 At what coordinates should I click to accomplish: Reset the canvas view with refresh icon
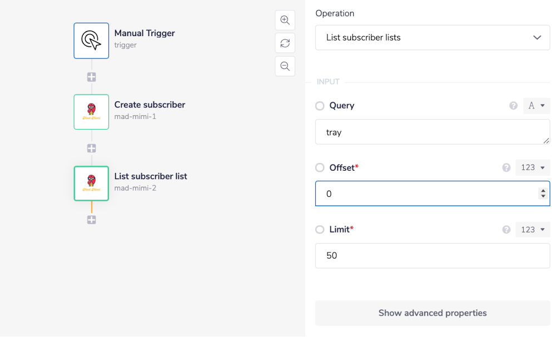coord(285,43)
